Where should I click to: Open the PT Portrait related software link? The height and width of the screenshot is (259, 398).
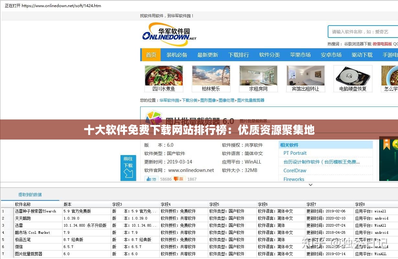click(294, 153)
